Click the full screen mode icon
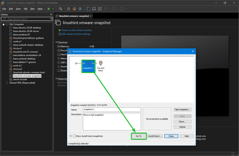239x156 pixels. (x=100, y=9)
